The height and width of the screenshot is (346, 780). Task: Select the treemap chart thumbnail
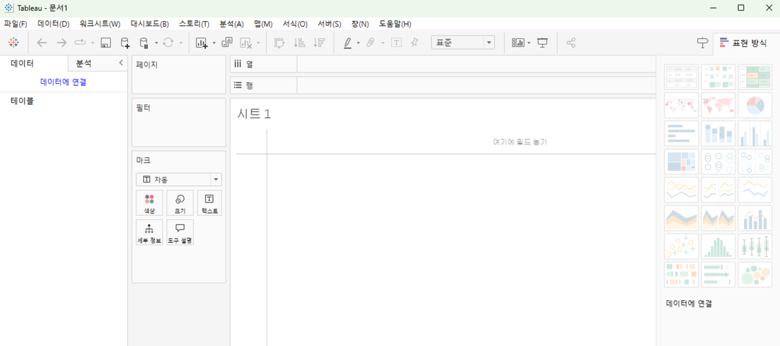[681, 162]
